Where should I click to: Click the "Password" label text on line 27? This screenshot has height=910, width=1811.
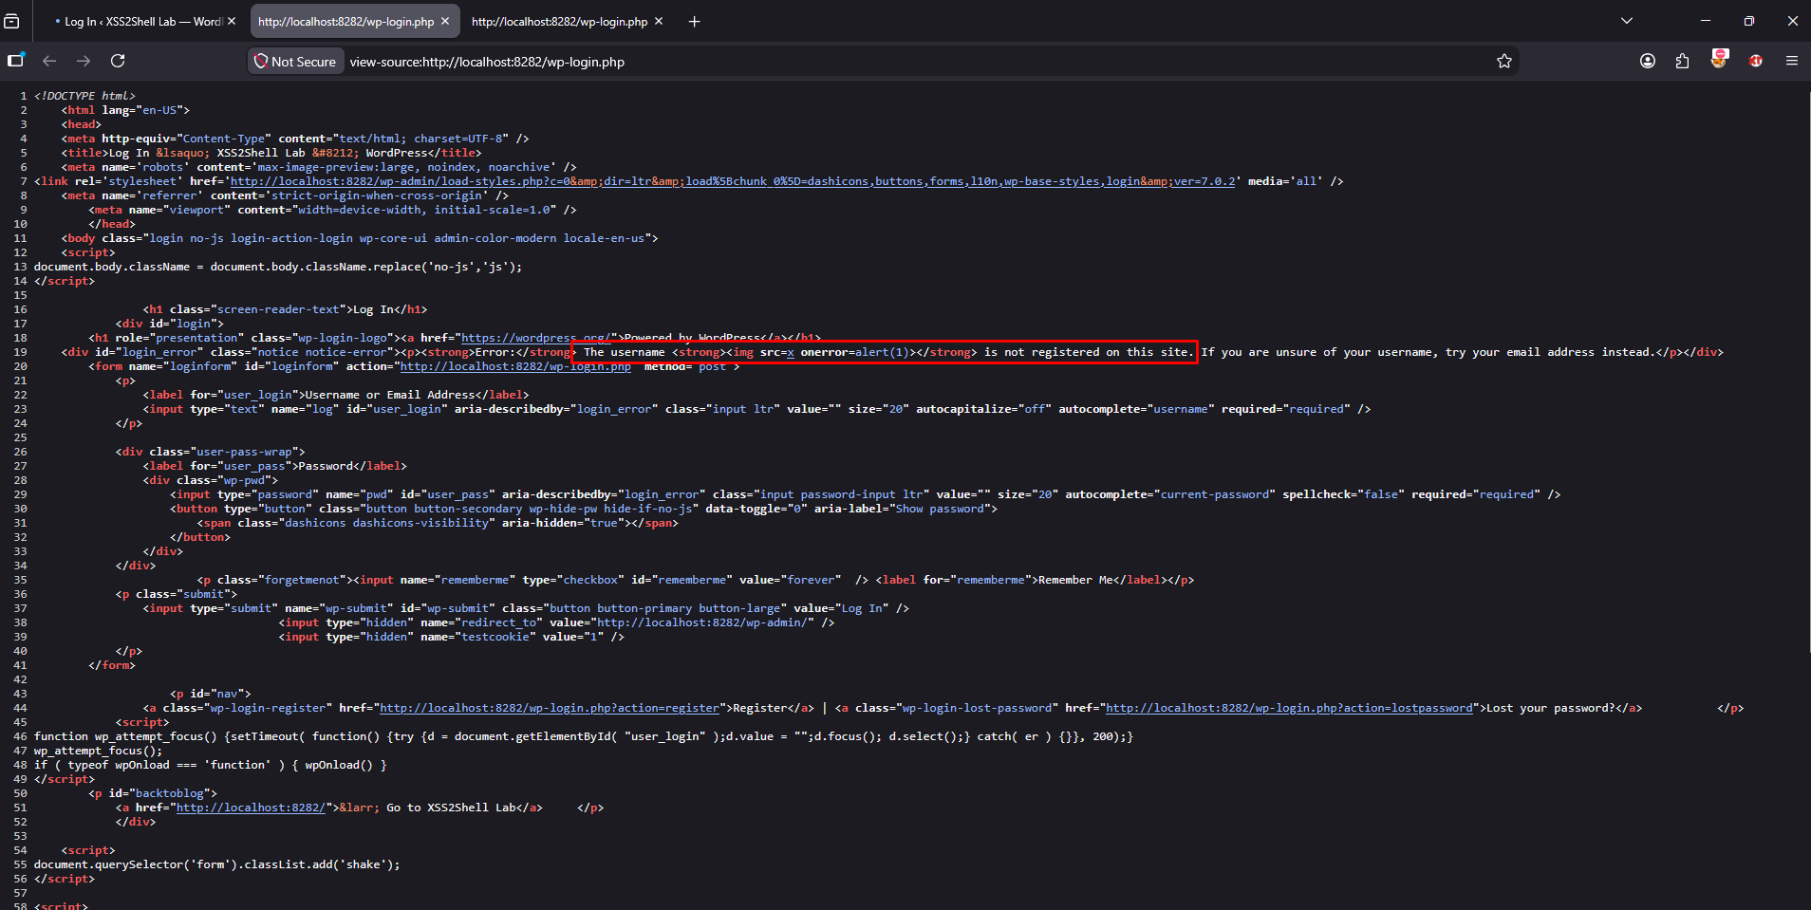click(x=326, y=466)
